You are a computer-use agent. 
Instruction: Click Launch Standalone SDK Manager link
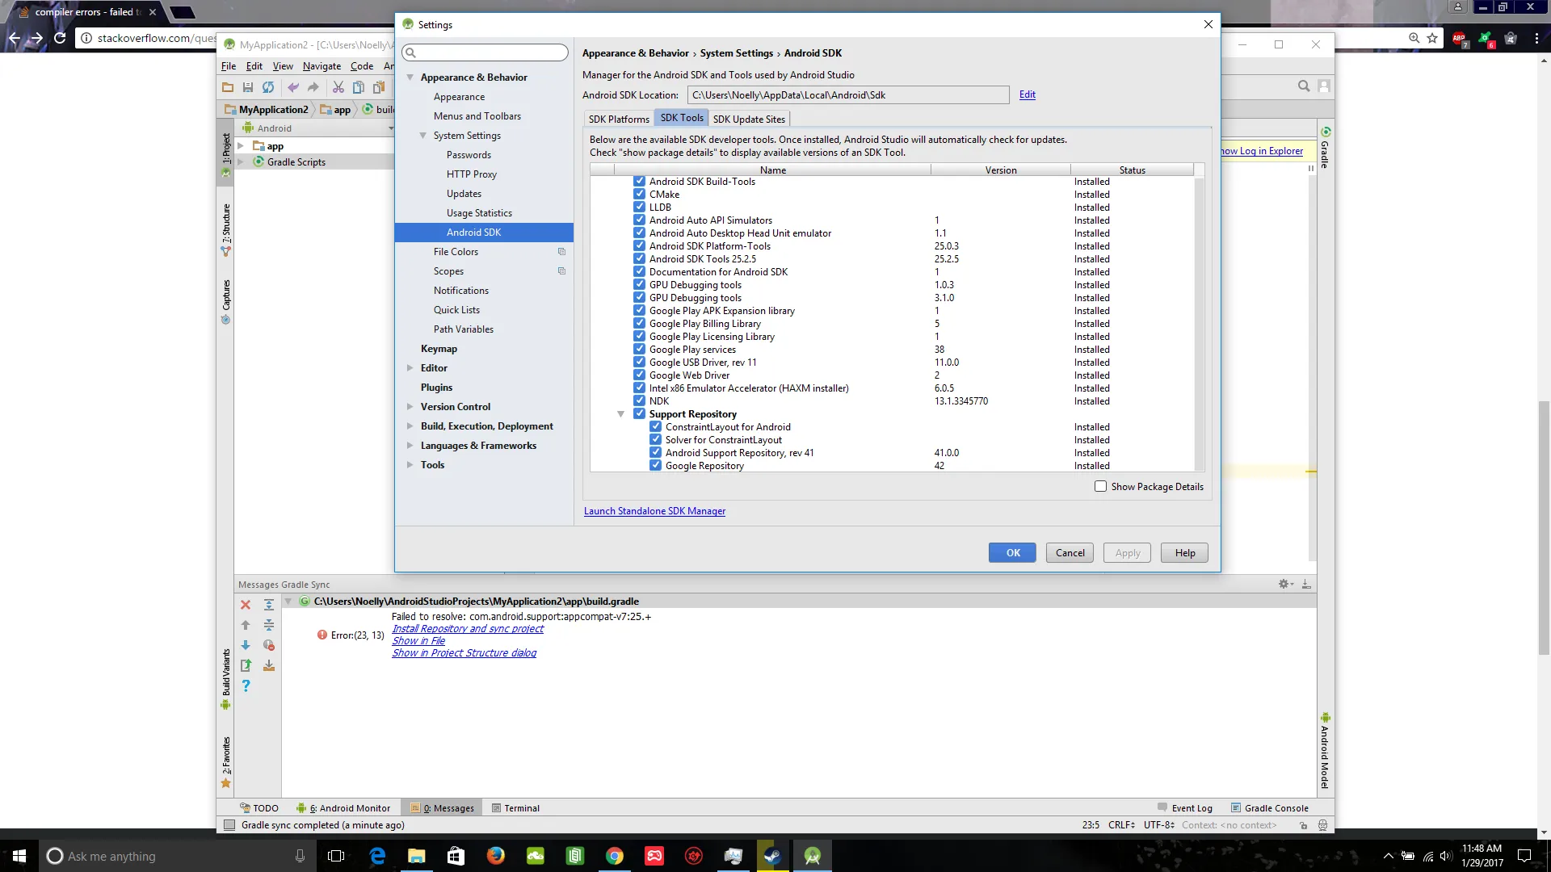pyautogui.click(x=654, y=511)
